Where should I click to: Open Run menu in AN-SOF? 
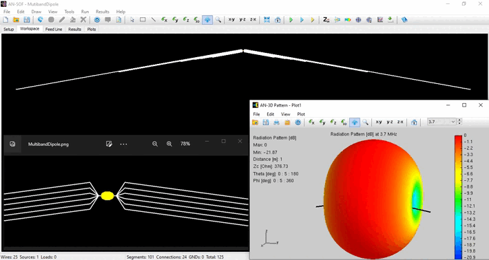(85, 12)
